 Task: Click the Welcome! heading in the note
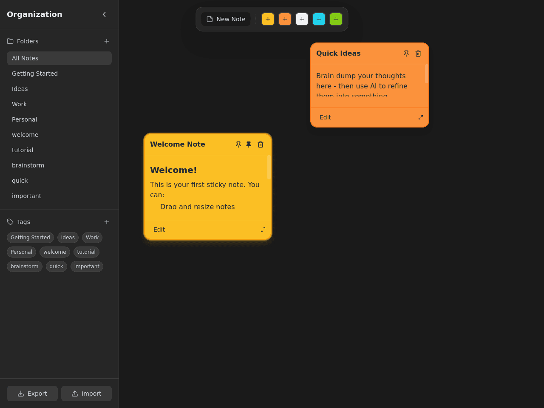173,170
